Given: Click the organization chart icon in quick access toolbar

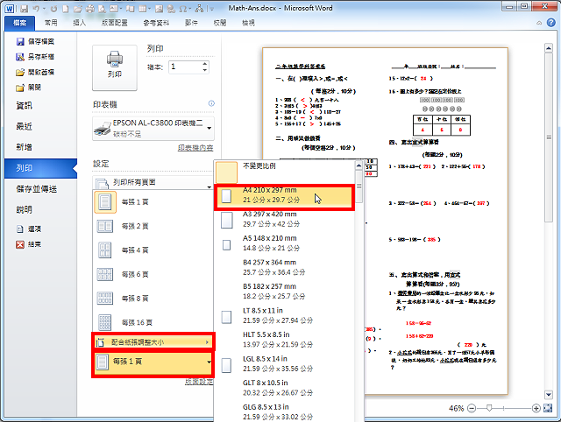Looking at the screenshot, I should tap(200, 9).
